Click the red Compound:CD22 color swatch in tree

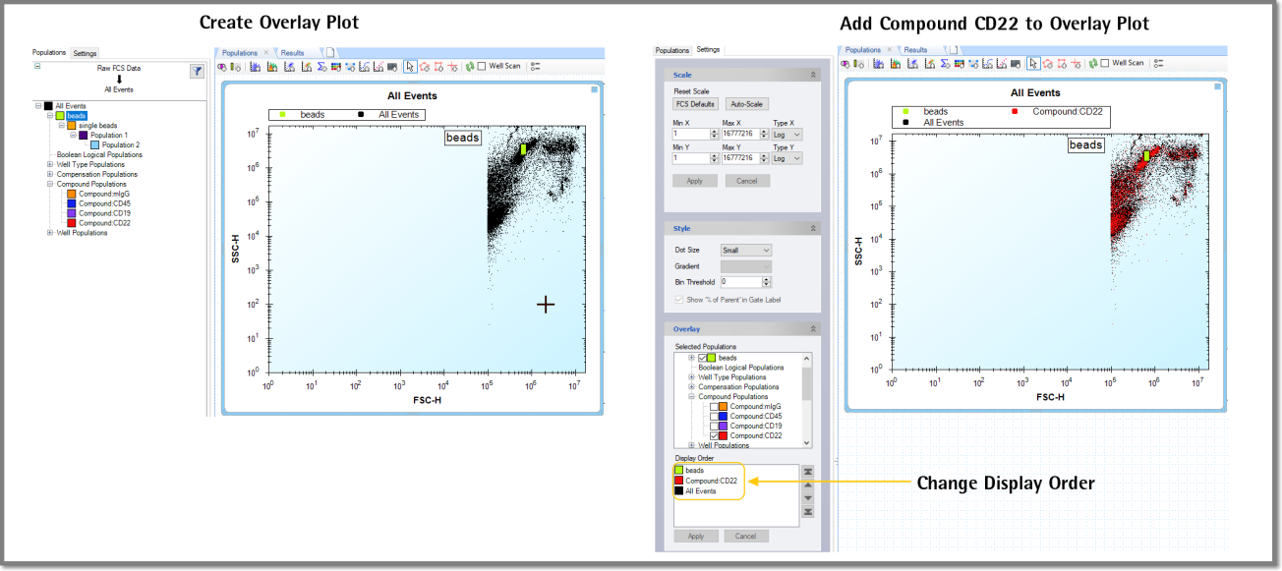click(x=71, y=223)
